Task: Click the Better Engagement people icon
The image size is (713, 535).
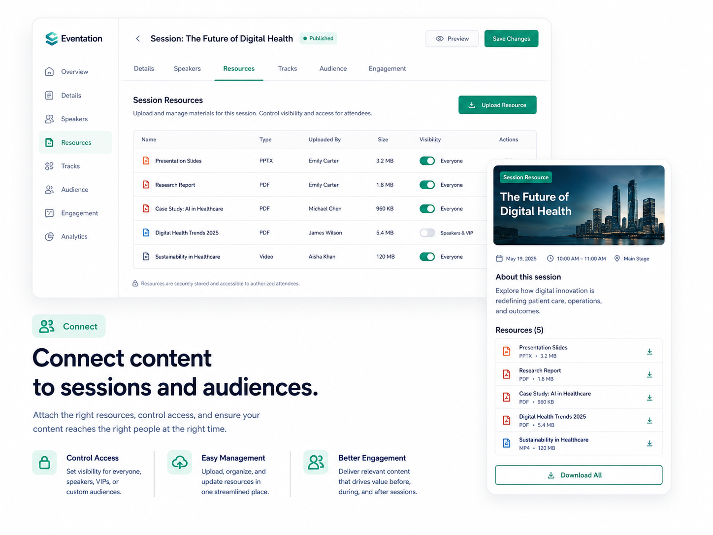Action: (316, 463)
